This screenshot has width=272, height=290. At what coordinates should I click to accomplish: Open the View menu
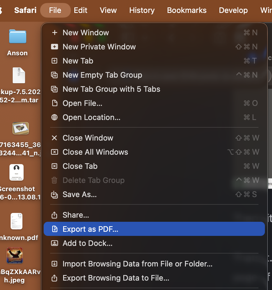click(108, 10)
